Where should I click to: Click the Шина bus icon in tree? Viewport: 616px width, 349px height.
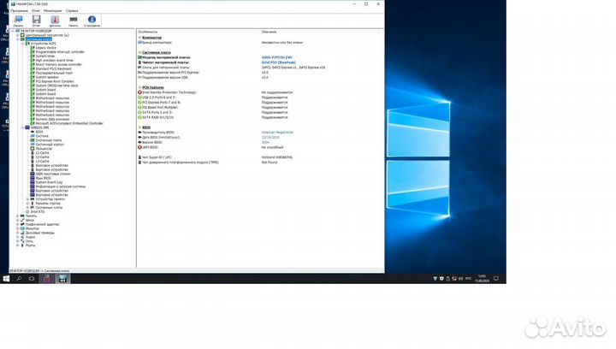[x=22, y=220]
